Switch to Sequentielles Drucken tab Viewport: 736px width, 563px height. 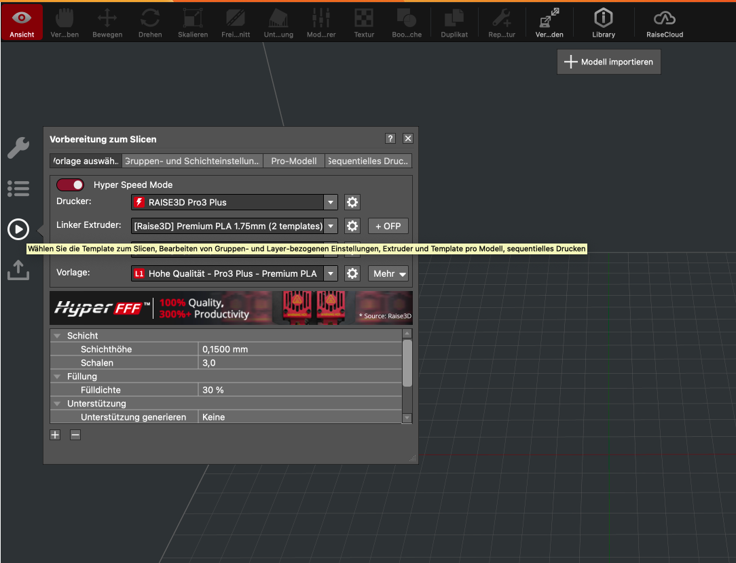coord(369,161)
